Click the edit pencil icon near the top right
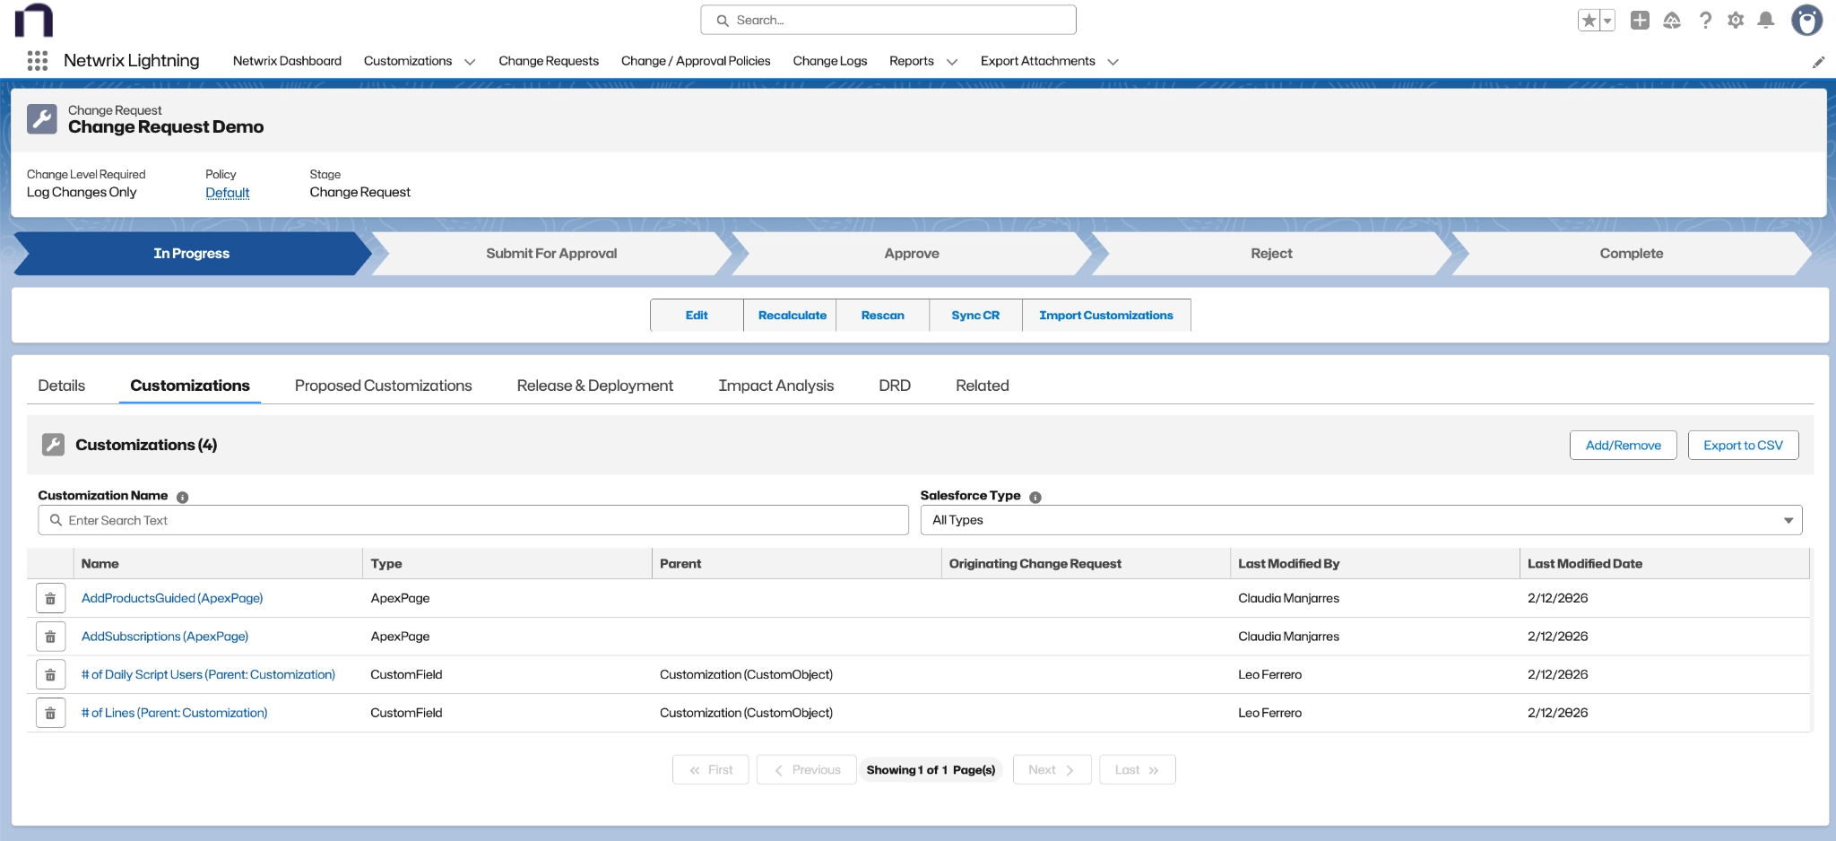The height and width of the screenshot is (841, 1836). (x=1819, y=61)
